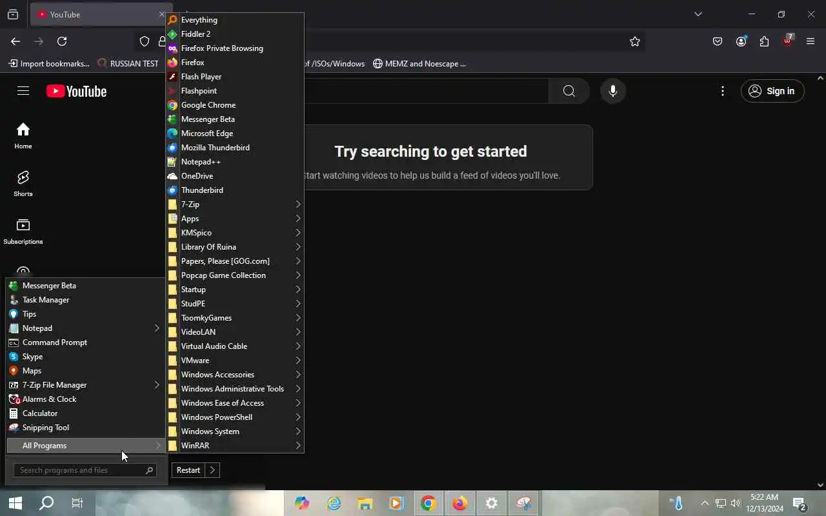Launch Tips app in start menu
Screen dimensions: 826x516
click(86, 314)
